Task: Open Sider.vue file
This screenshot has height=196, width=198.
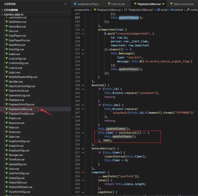Action: click(x=14, y=137)
